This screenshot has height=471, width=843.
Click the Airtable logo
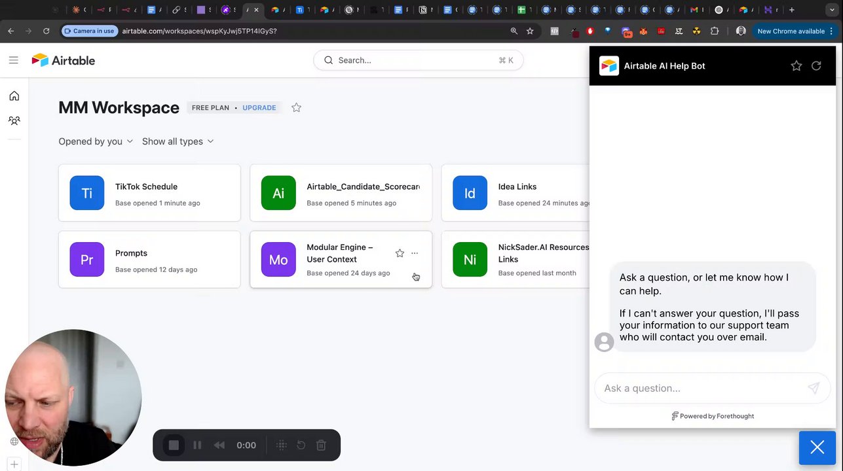click(64, 60)
